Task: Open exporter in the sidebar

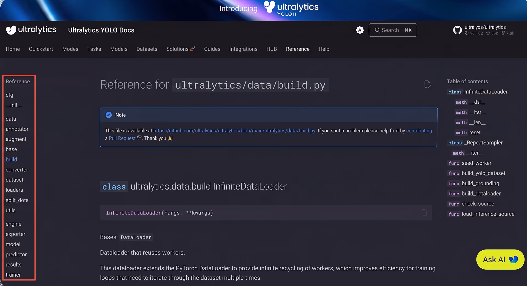Action: (15, 234)
